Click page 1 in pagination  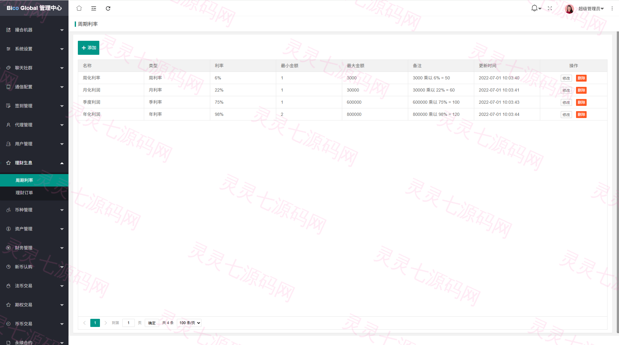95,323
